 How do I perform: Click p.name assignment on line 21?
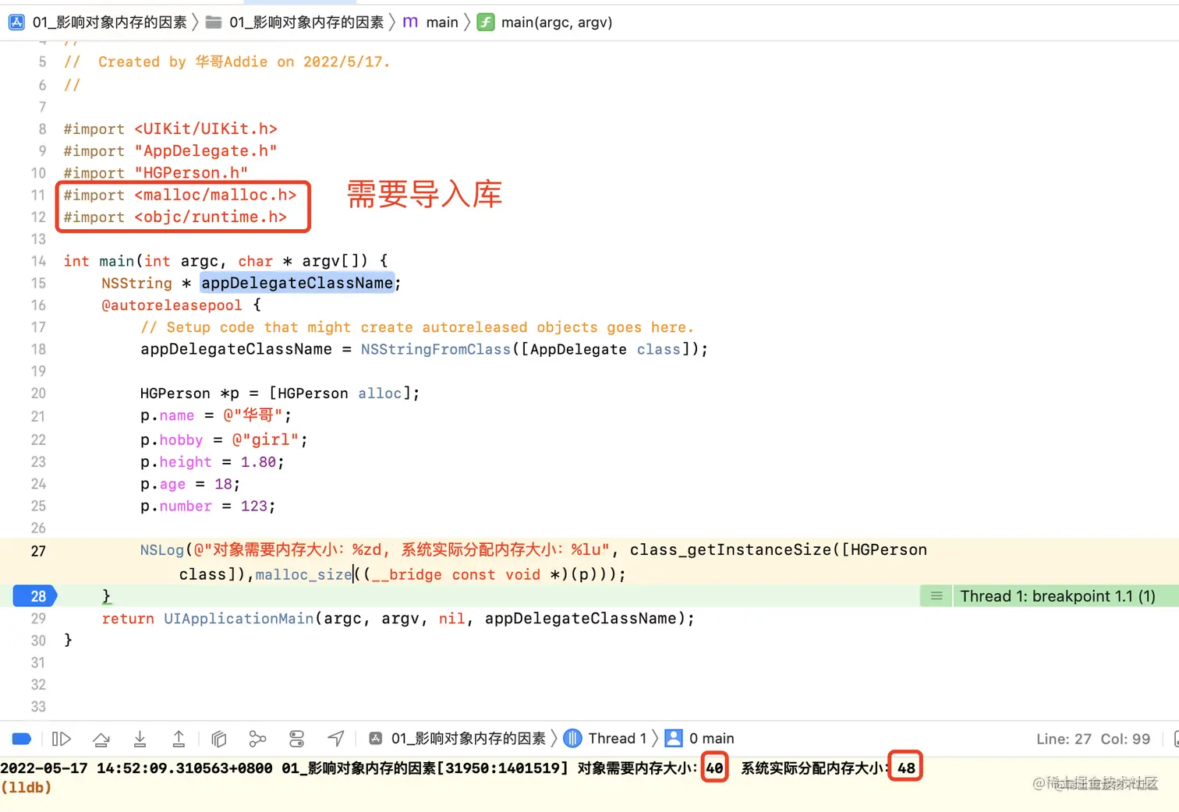216,415
